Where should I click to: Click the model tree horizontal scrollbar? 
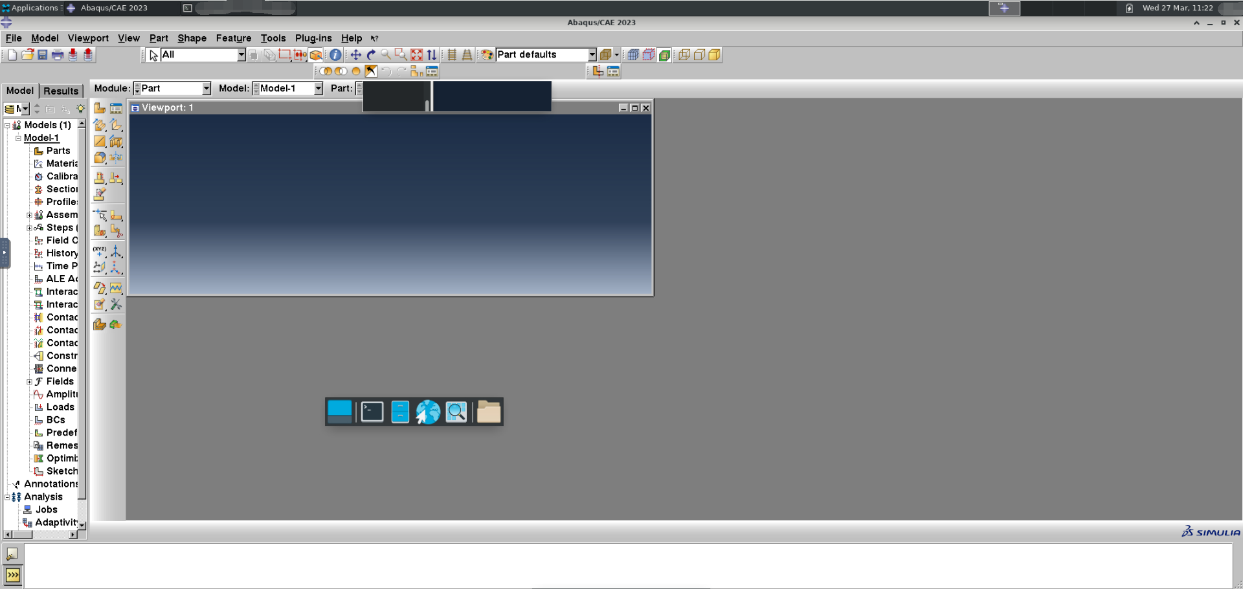(41, 535)
